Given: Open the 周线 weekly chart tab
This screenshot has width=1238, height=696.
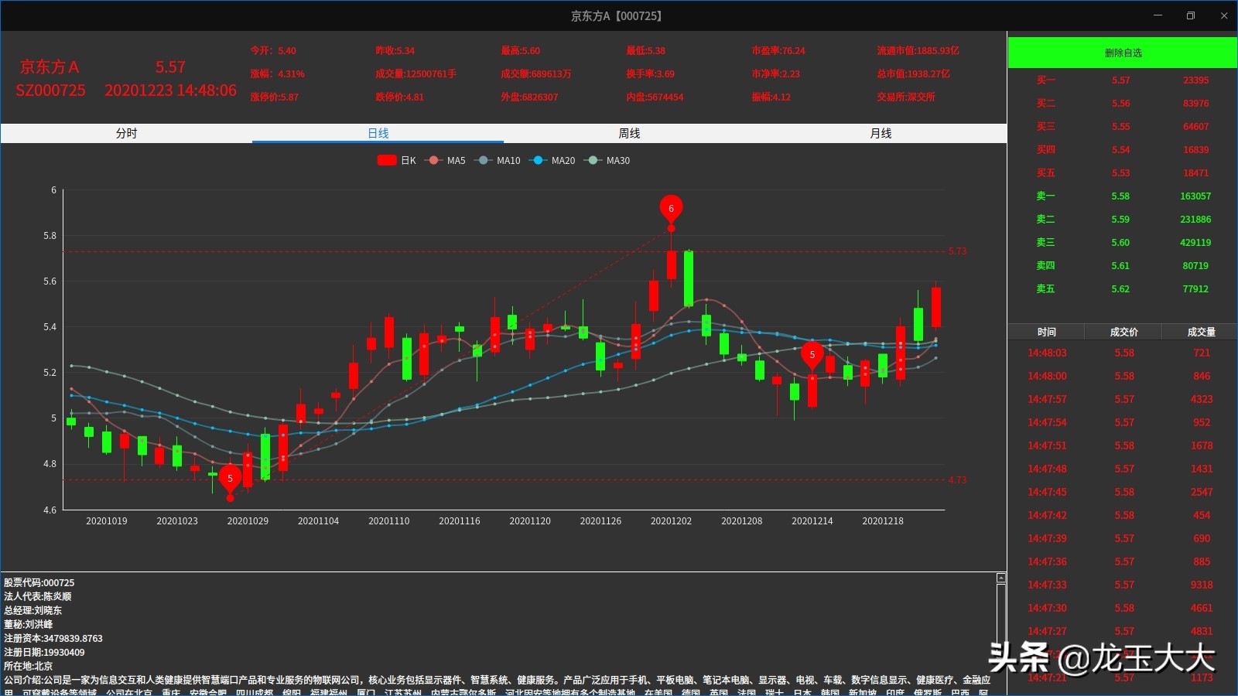Looking at the screenshot, I should click(629, 133).
